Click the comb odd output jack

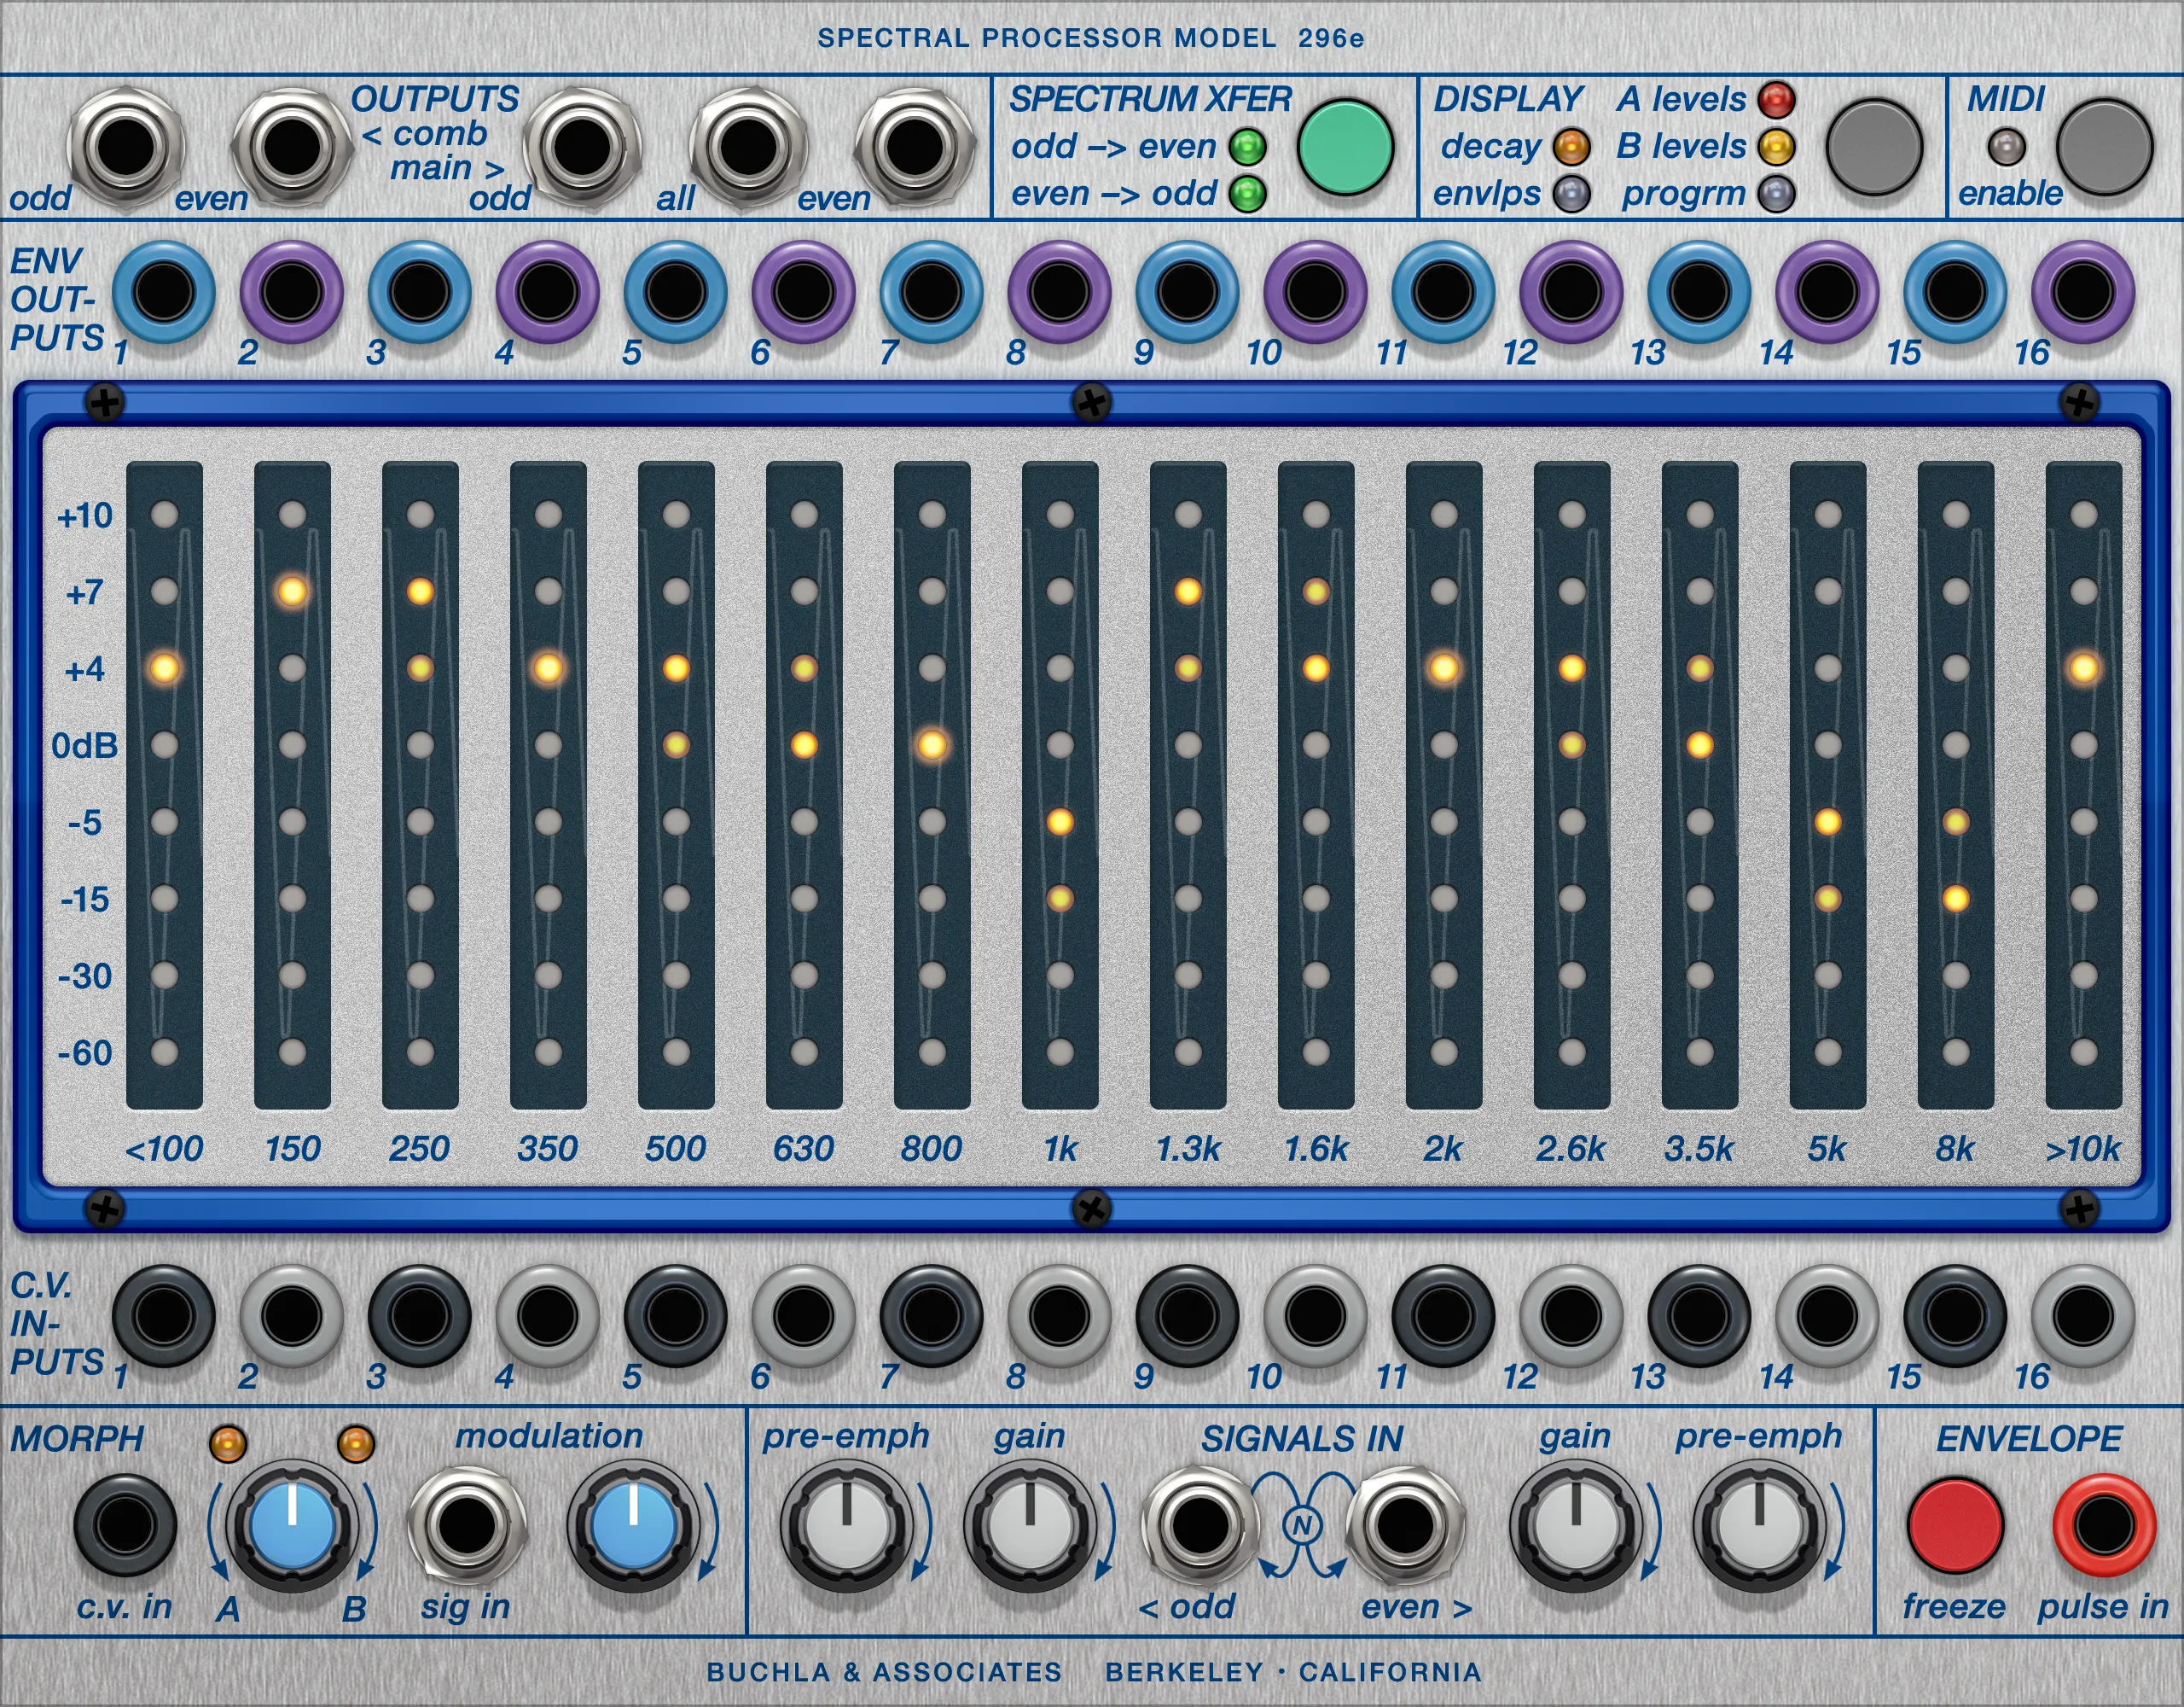[x=125, y=147]
